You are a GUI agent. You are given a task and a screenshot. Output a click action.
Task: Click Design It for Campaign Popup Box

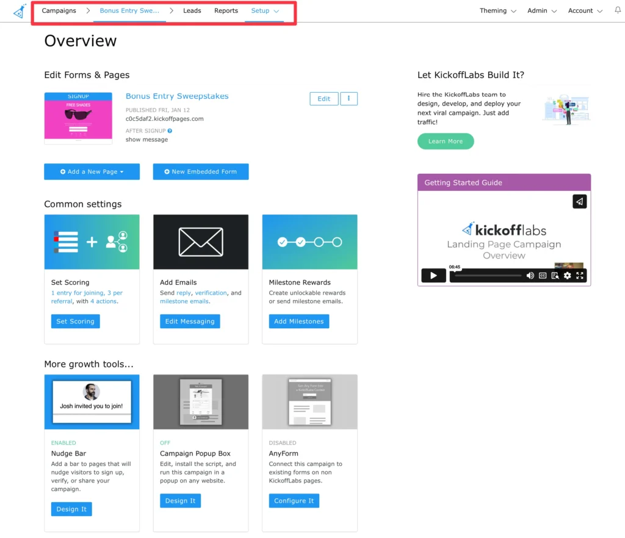[180, 501]
